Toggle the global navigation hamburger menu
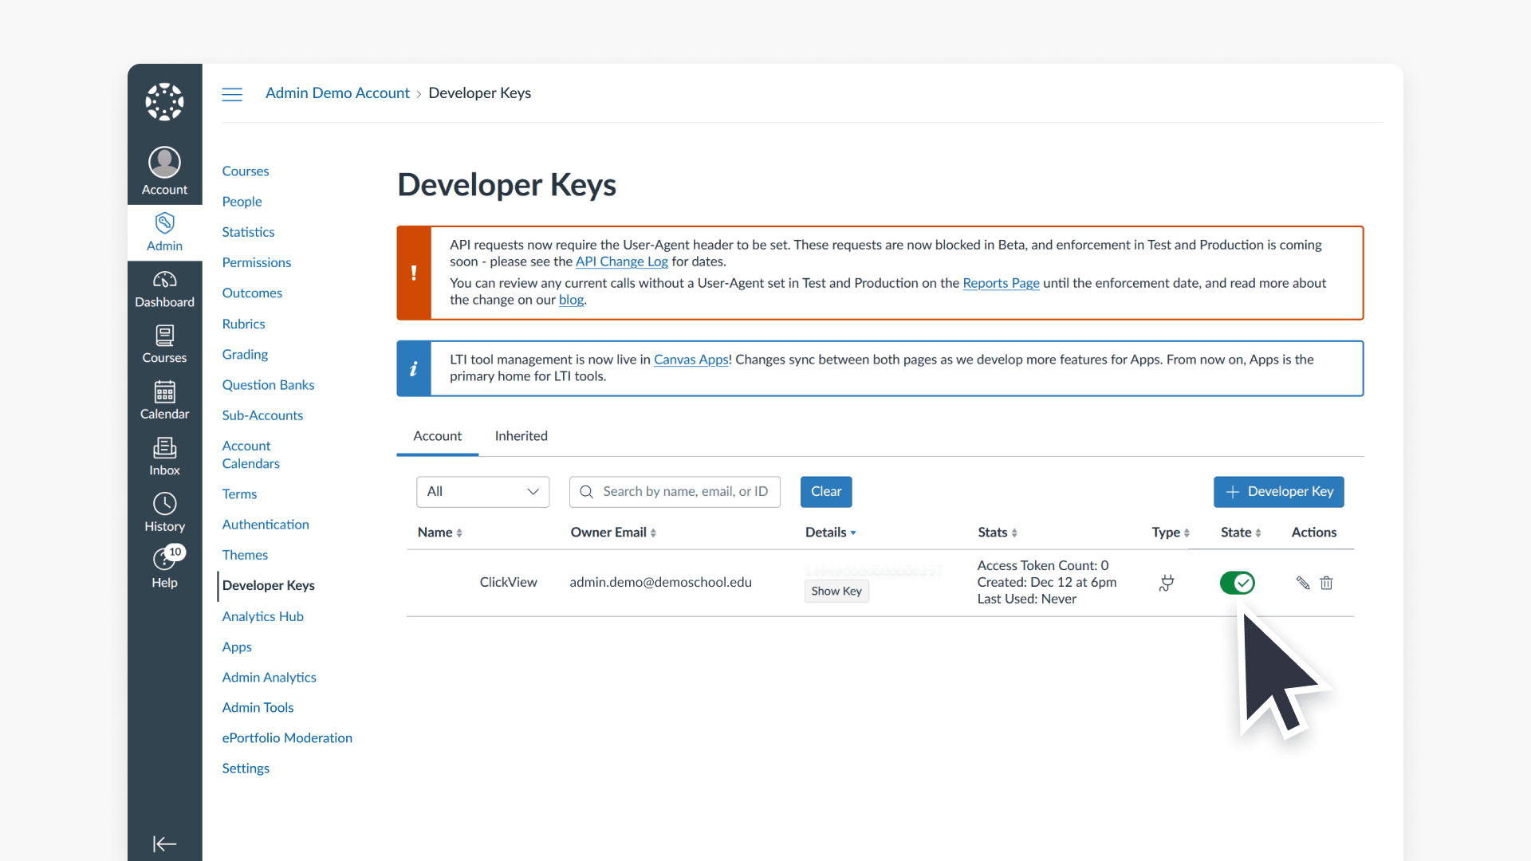Viewport: 1531px width, 861px height. (232, 93)
